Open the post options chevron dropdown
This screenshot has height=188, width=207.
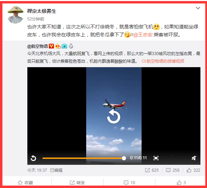coord(198,8)
